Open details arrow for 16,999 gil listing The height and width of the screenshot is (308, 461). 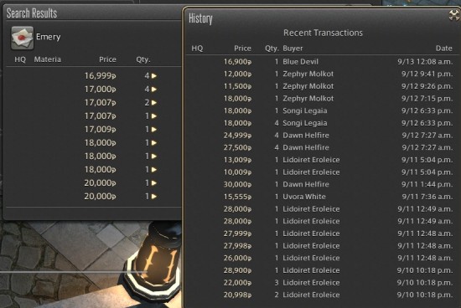point(154,76)
